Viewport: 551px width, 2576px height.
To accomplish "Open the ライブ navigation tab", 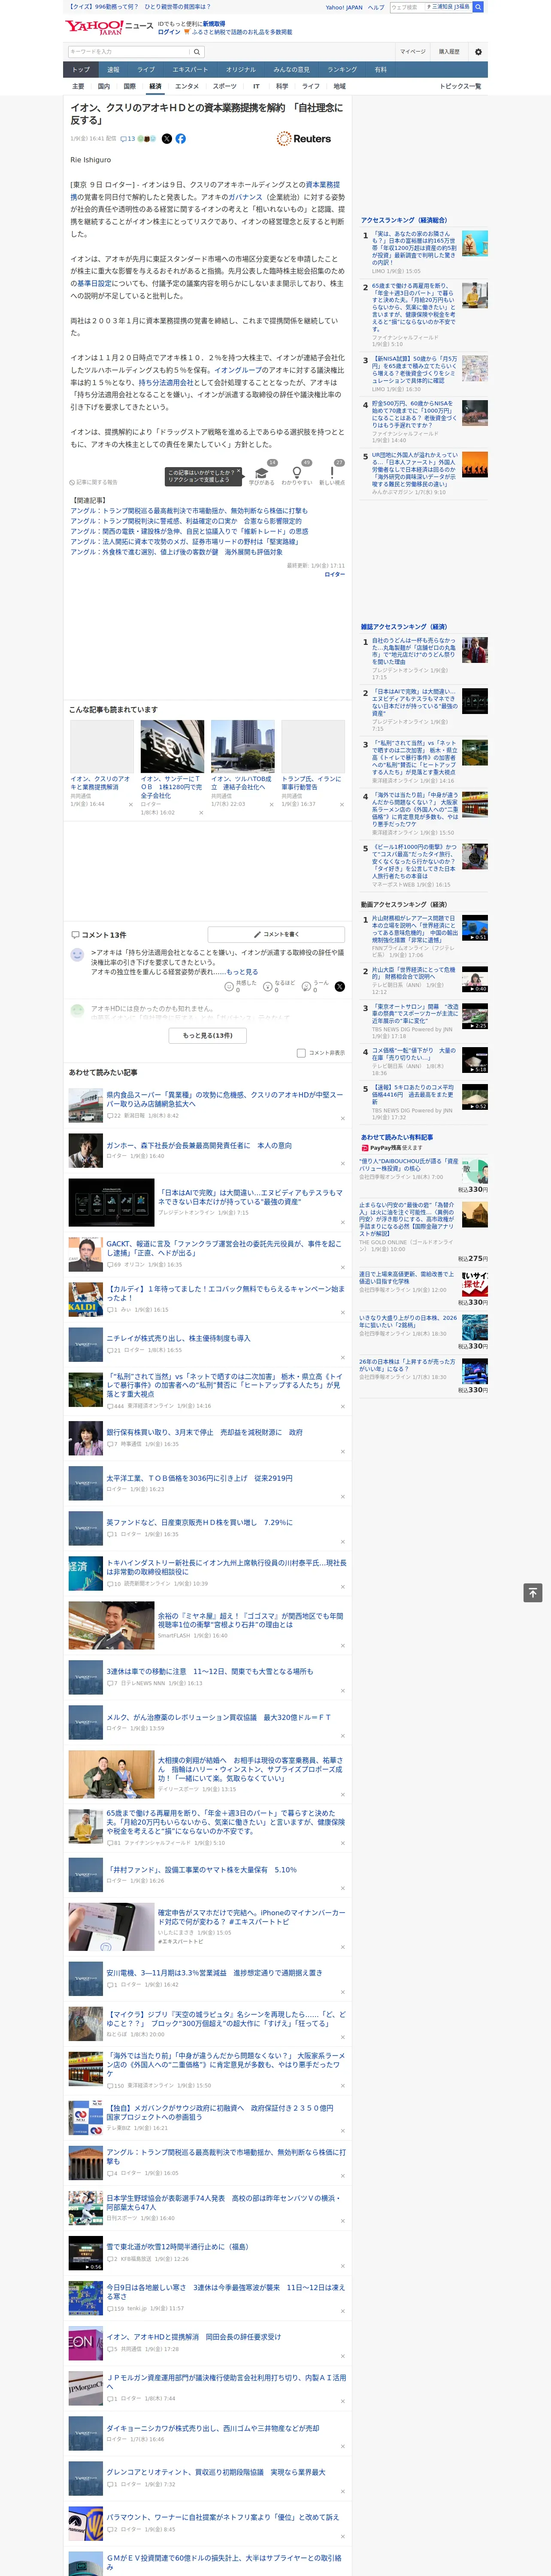I will pos(146,70).
